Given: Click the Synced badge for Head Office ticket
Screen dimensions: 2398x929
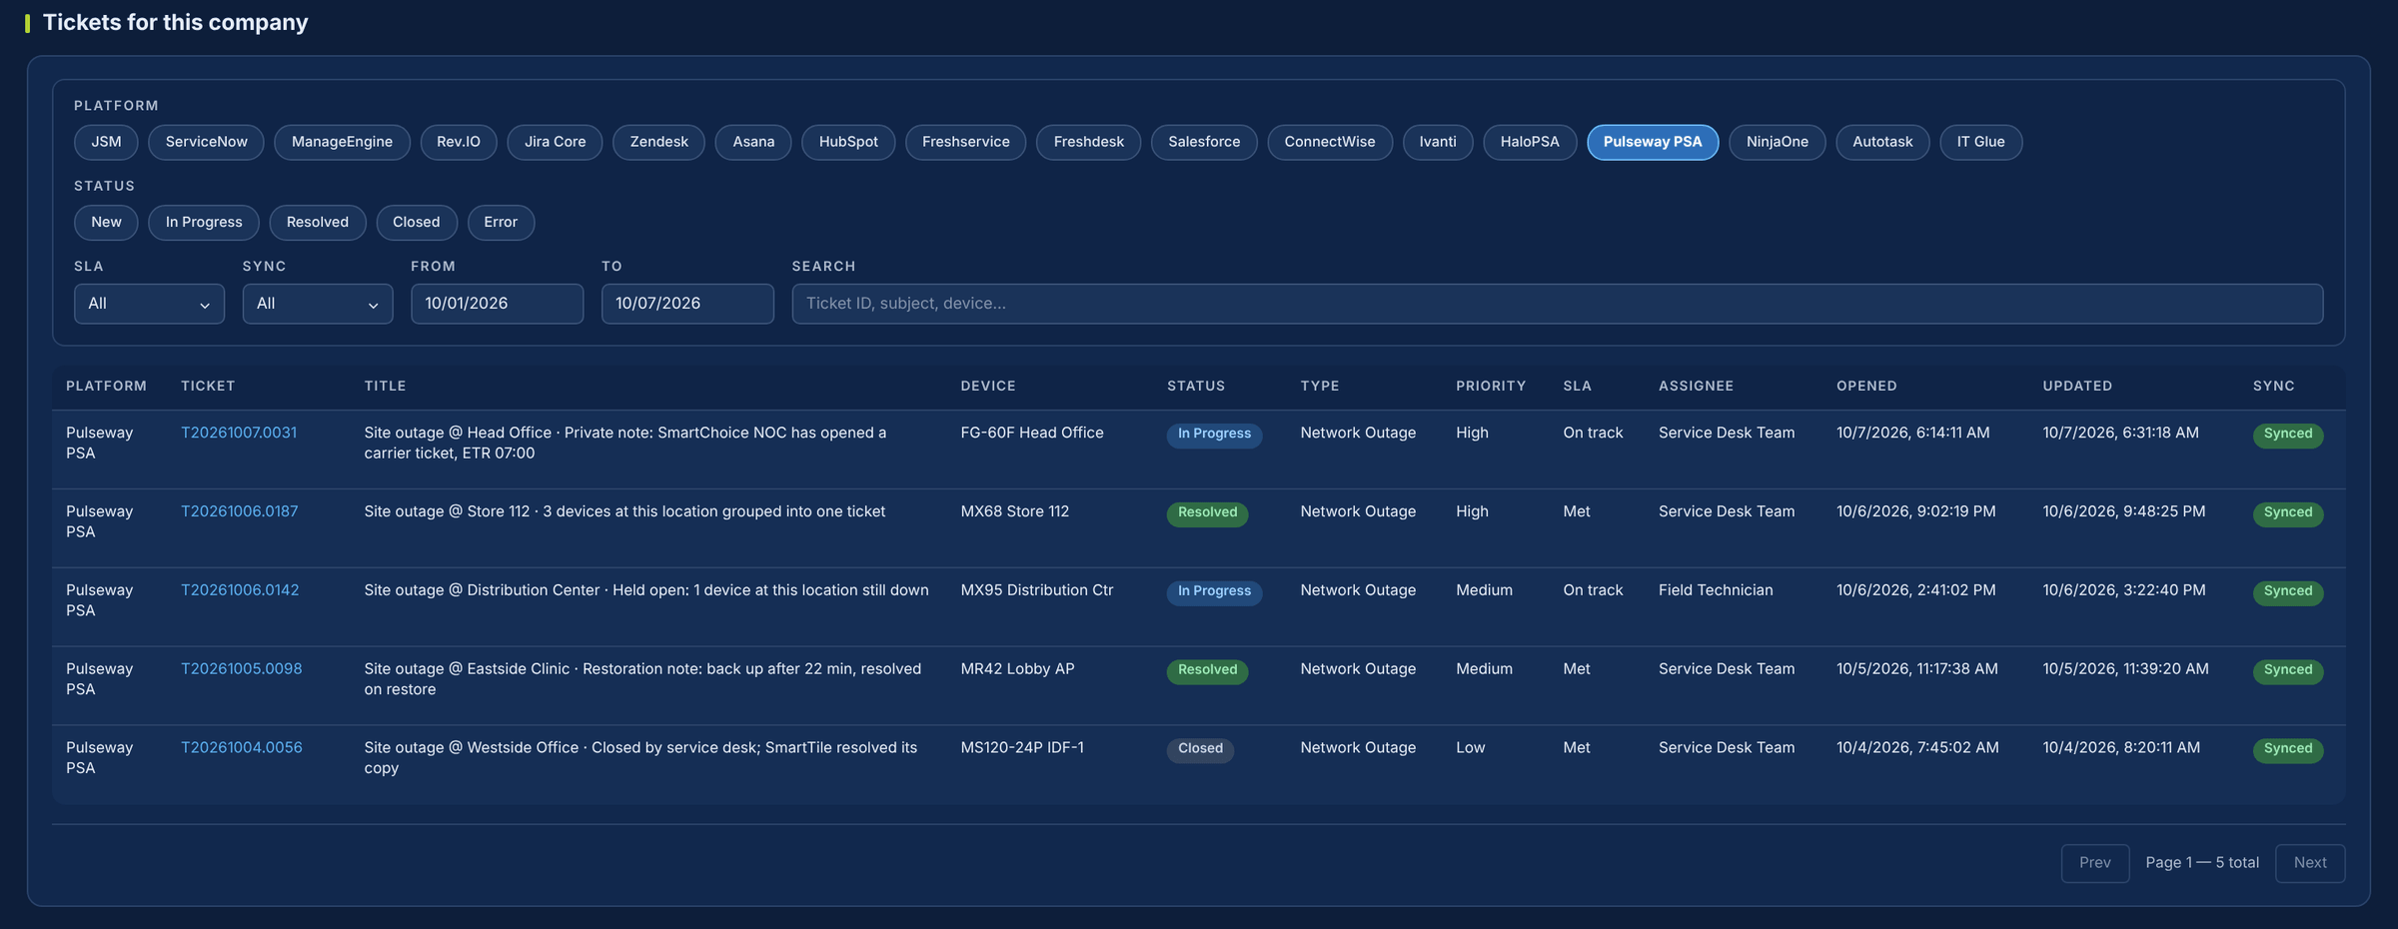Looking at the screenshot, I should pos(2288,435).
